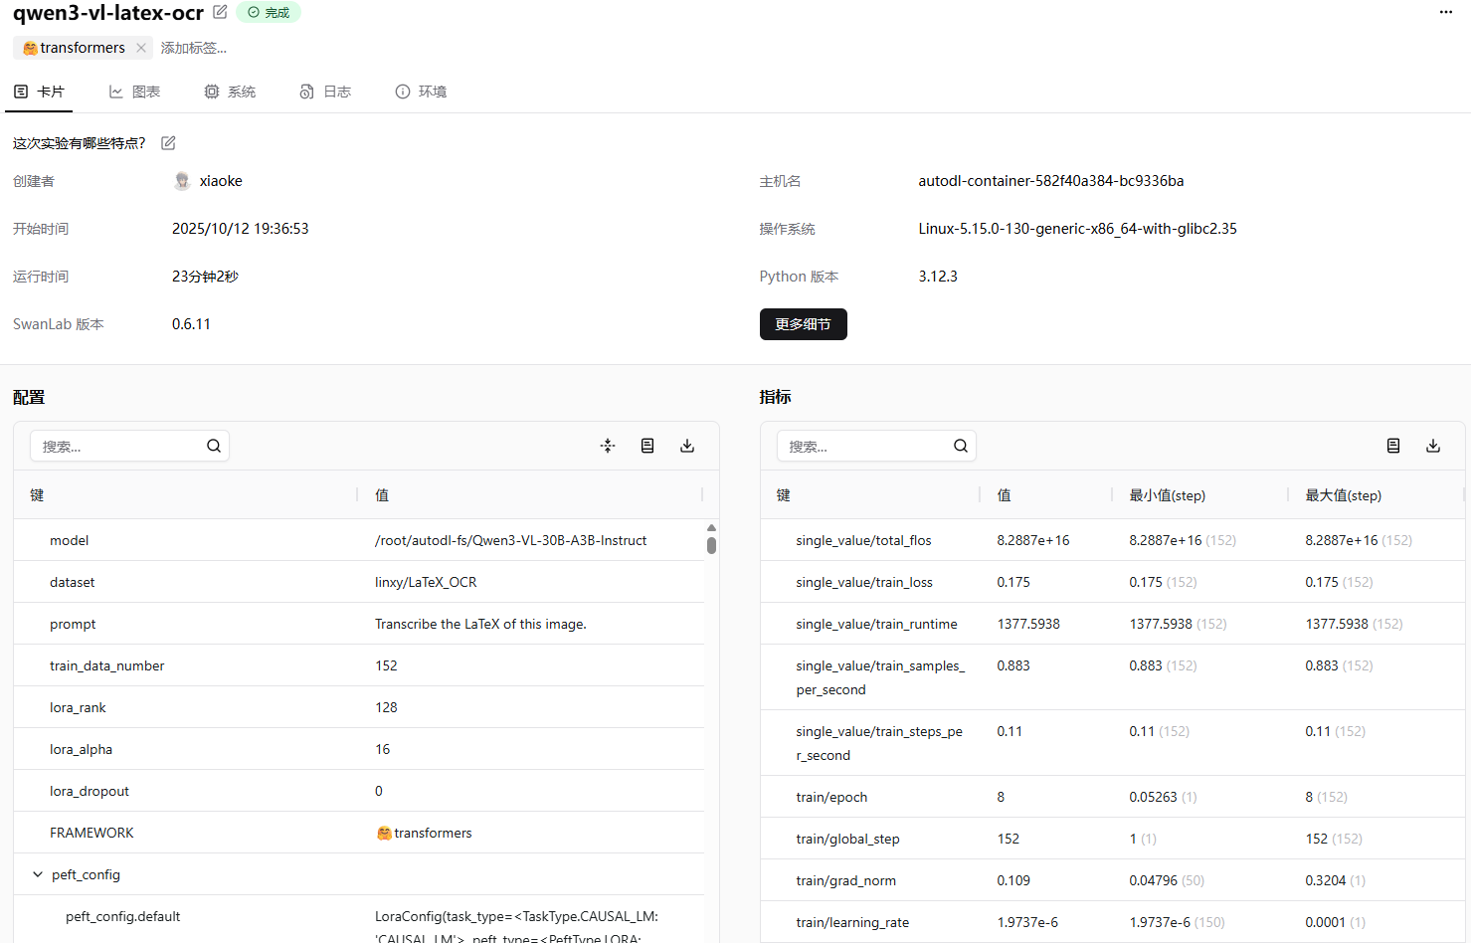Screen dimensions: 1471x943
Task: Open the 日志 logs tab
Action: click(x=325, y=92)
